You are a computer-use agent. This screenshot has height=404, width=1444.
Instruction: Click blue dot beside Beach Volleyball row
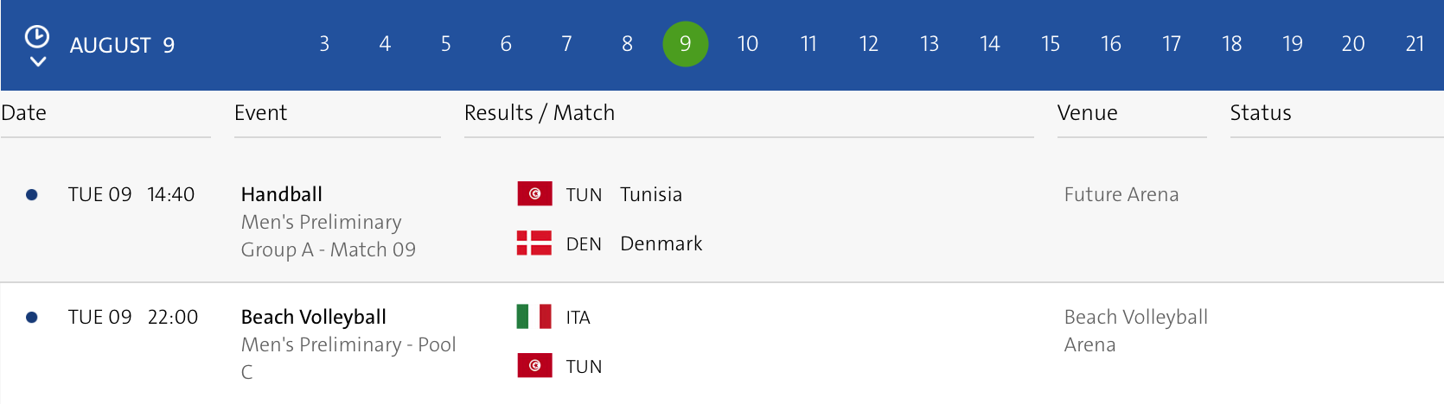(x=32, y=318)
